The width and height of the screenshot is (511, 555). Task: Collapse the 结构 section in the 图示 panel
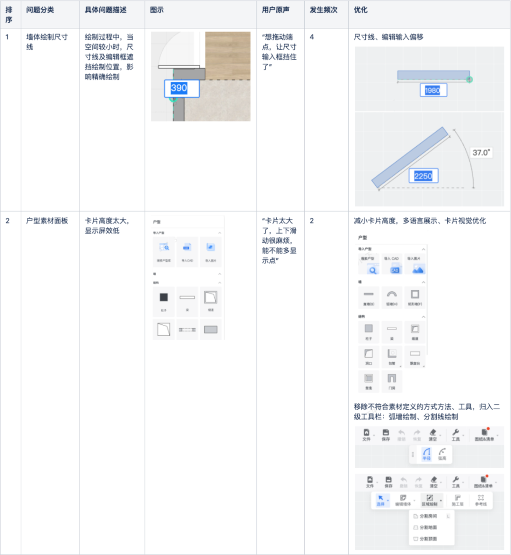click(220, 282)
